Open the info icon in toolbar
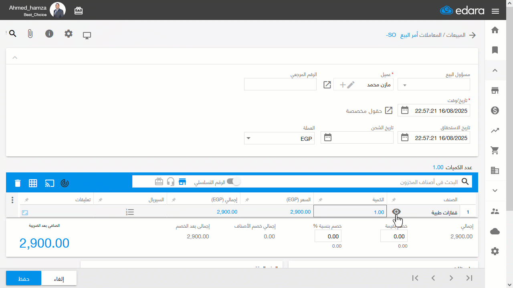Screen dimensions: 513x288 49,34
